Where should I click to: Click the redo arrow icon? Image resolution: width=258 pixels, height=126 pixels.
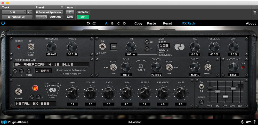click(x=94, y=23)
